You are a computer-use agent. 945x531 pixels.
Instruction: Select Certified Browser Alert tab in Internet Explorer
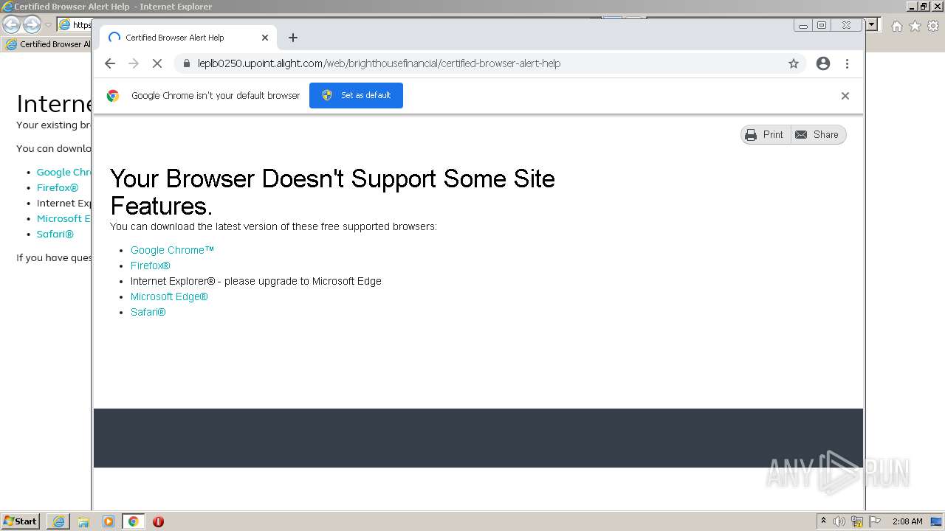[47, 44]
